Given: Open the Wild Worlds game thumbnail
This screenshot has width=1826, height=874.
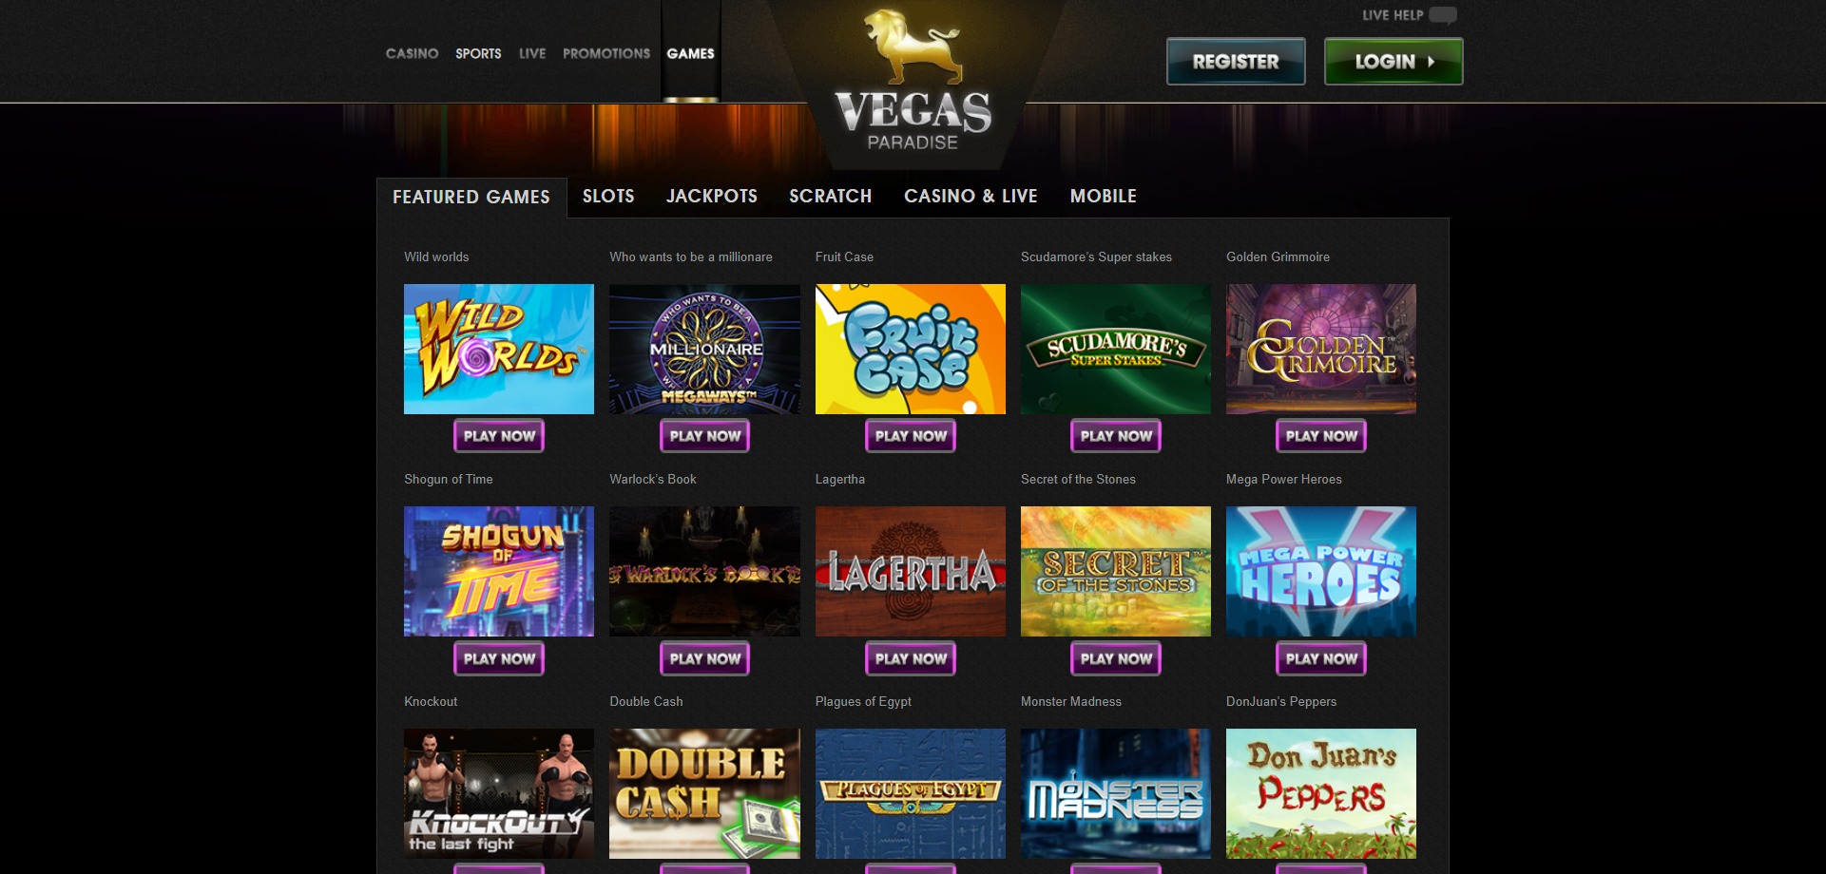Looking at the screenshot, I should click(499, 349).
